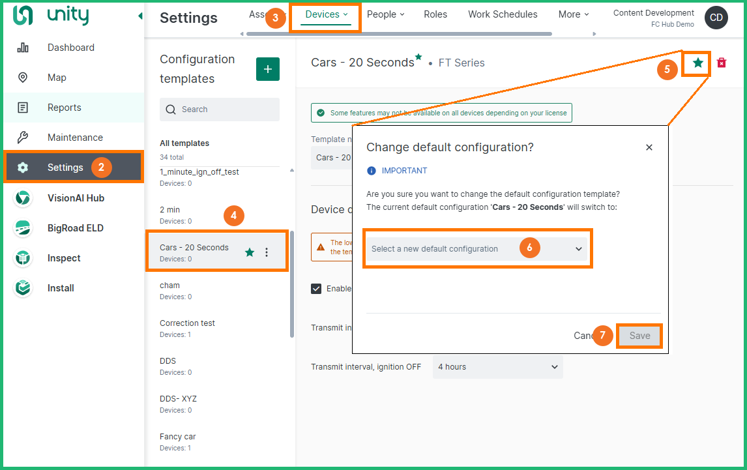The height and width of the screenshot is (470, 747).
Task: Open BigRoad ELD app in sidebar
Action: pyautogui.click(x=75, y=228)
